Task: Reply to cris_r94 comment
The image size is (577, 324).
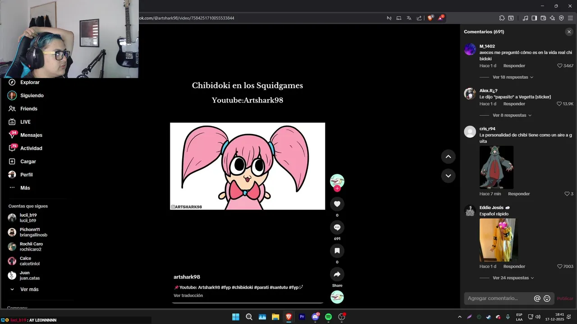Action: (519, 194)
